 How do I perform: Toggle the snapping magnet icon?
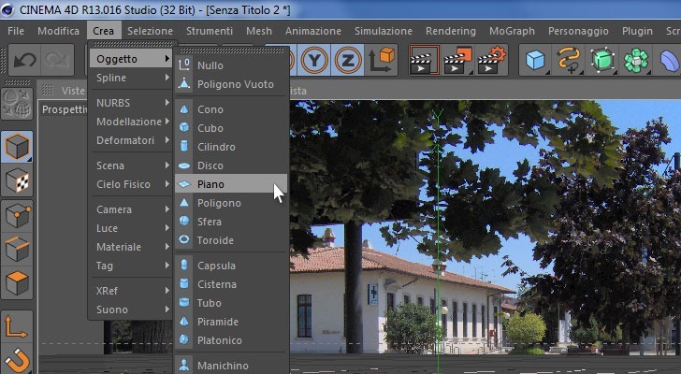coord(17,359)
